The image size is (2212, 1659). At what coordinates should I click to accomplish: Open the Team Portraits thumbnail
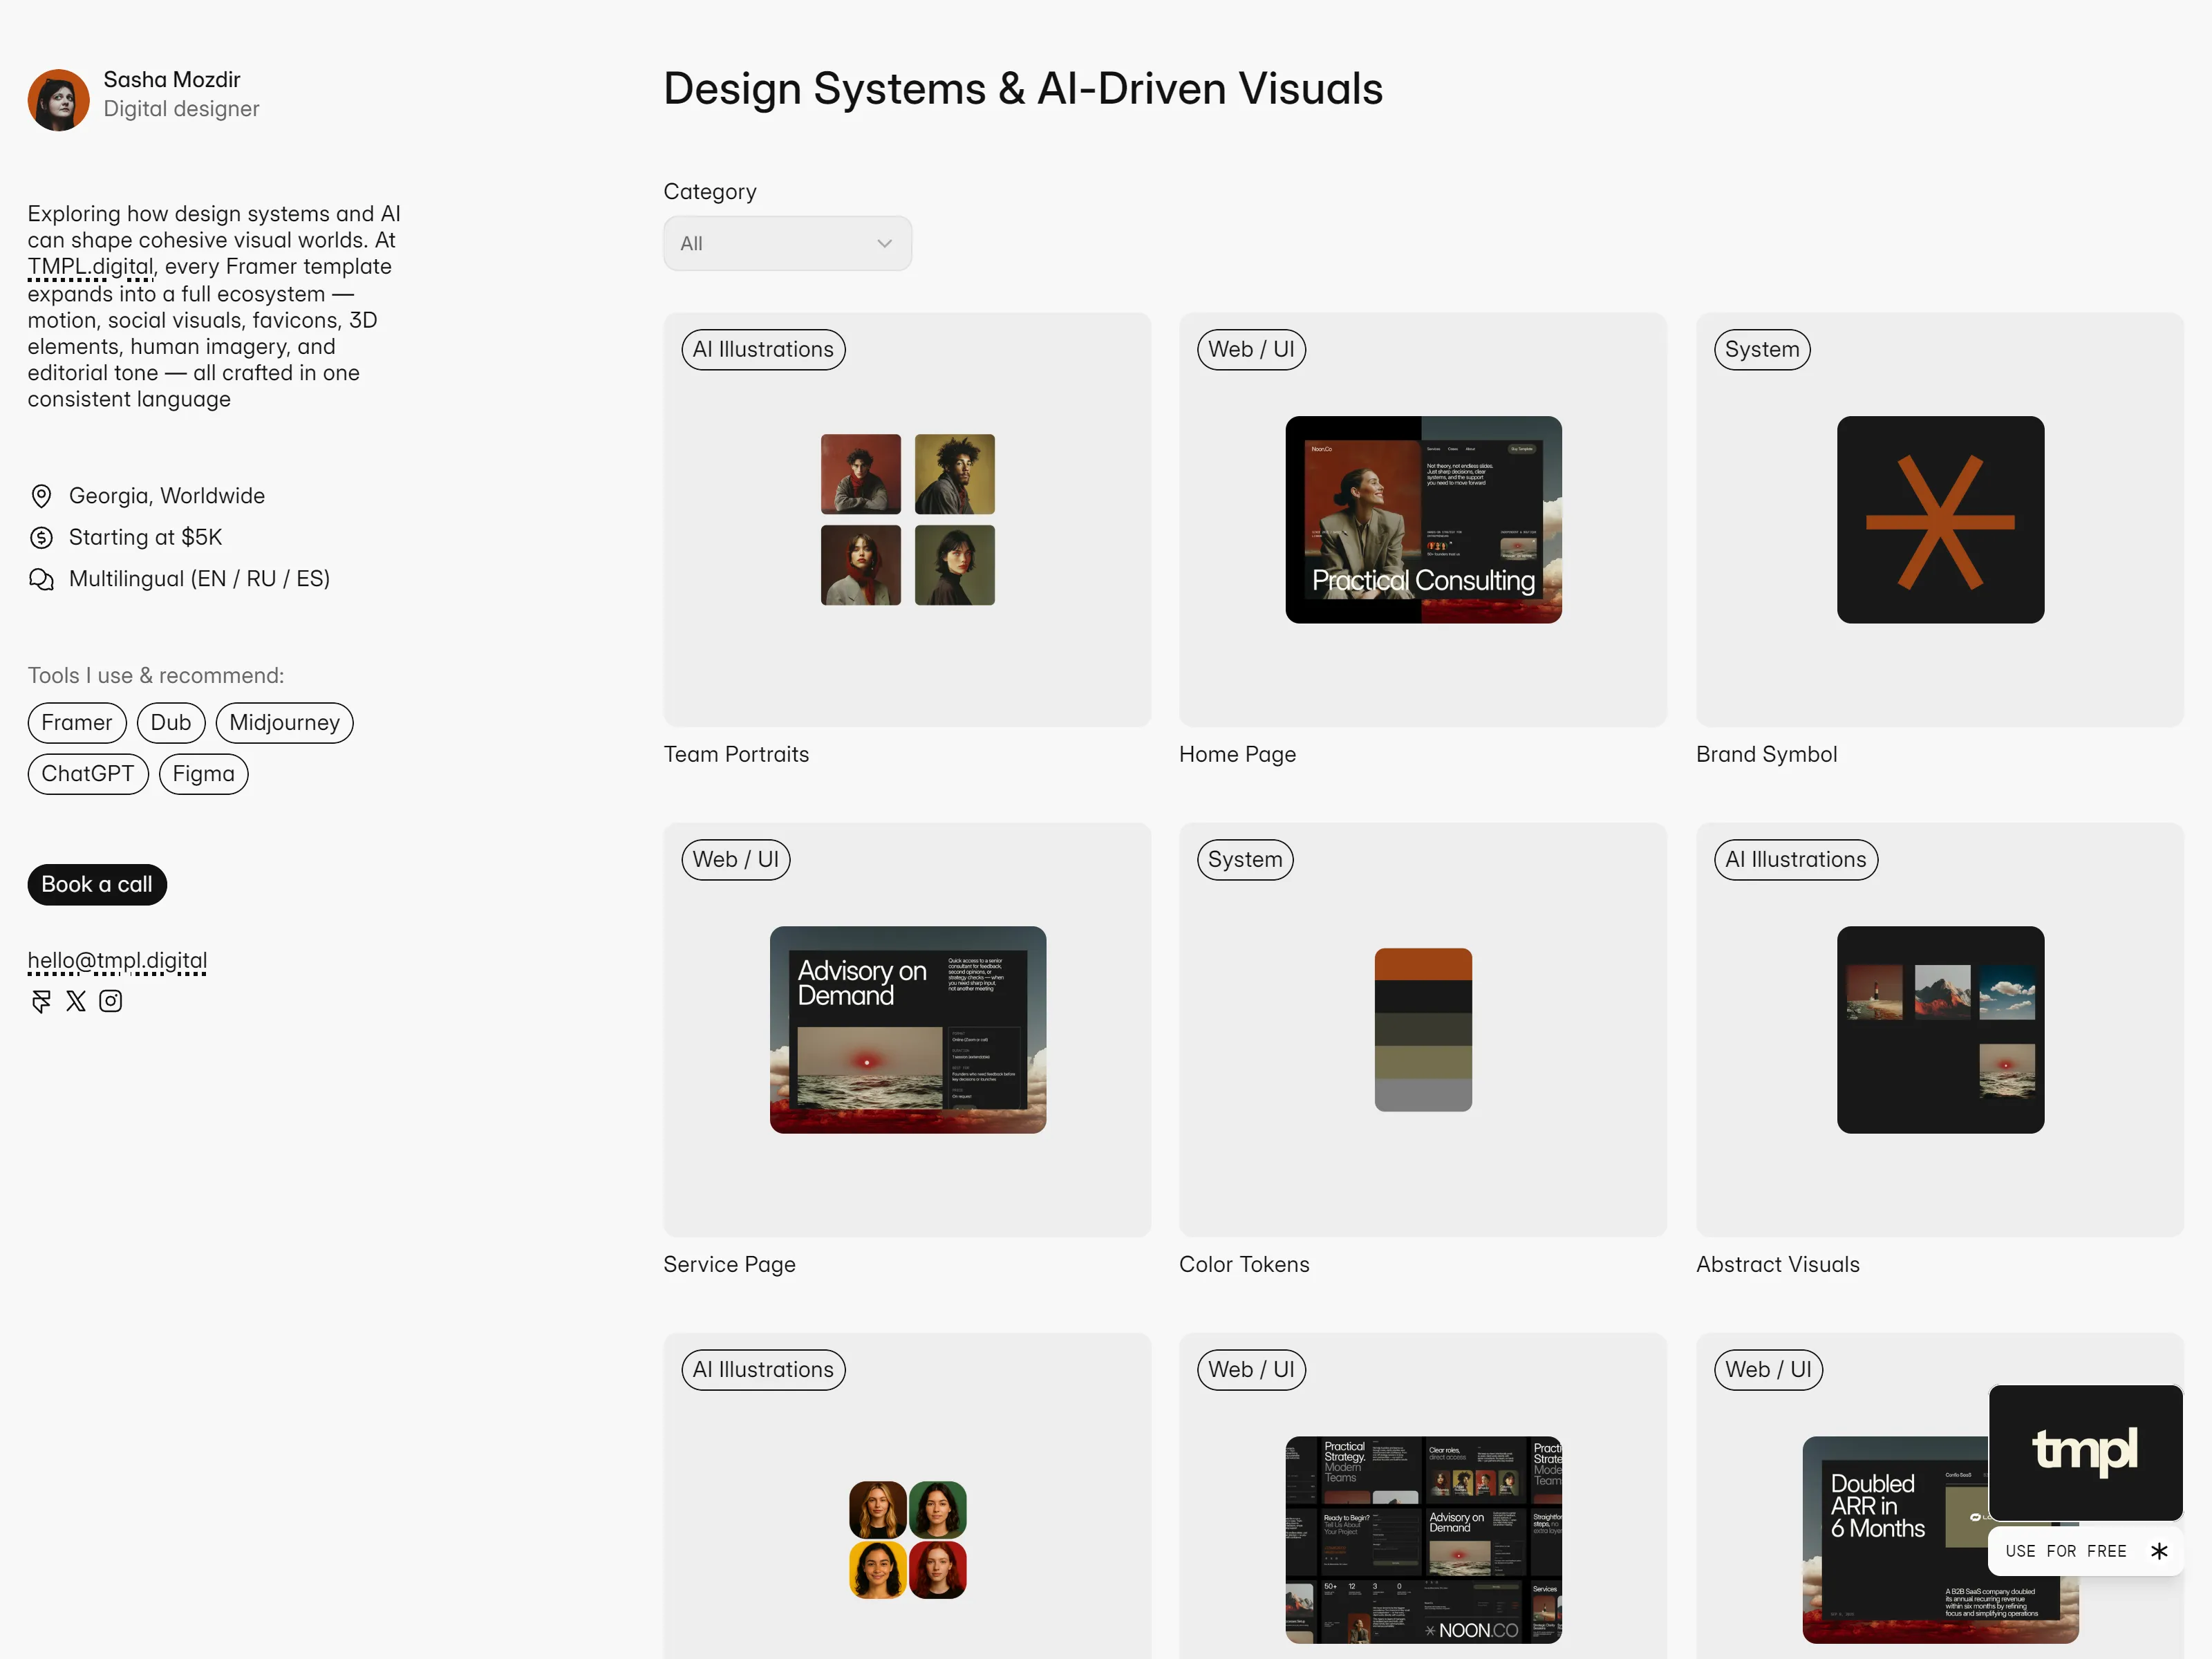908,520
